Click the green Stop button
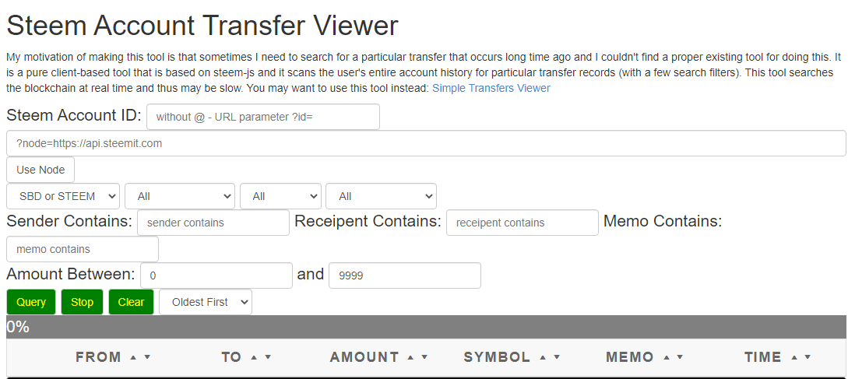Viewport: 848px width, 379px height. point(82,302)
